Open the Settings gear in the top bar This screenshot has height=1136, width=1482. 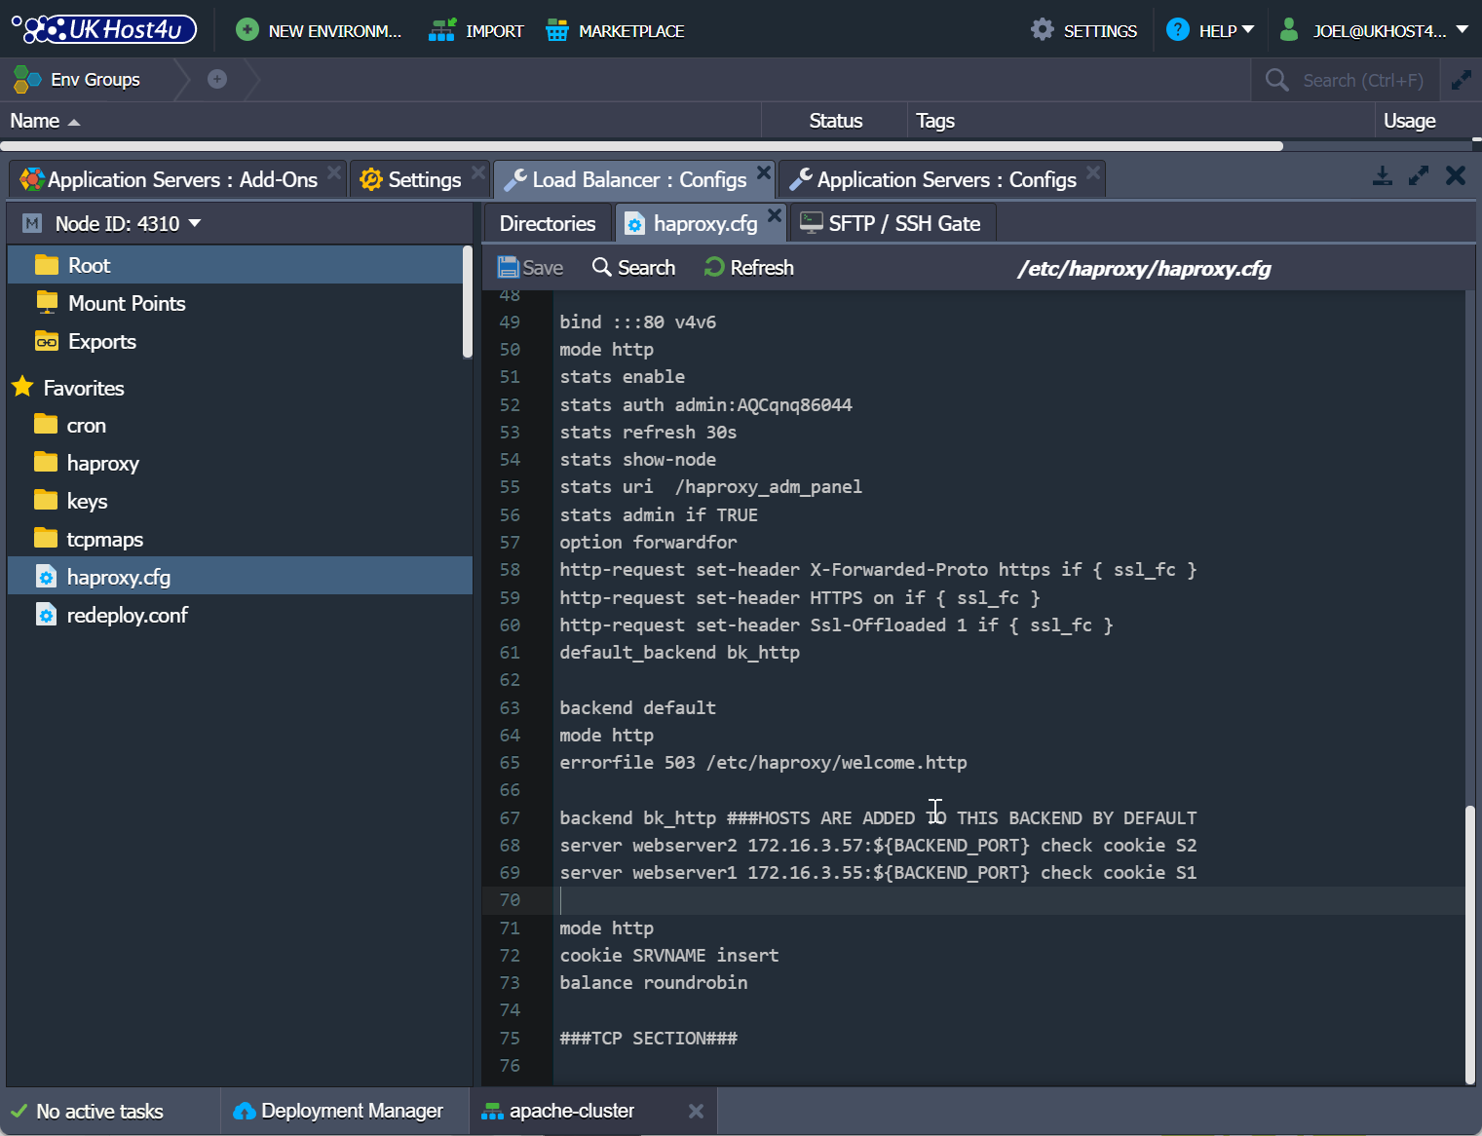(x=1083, y=30)
